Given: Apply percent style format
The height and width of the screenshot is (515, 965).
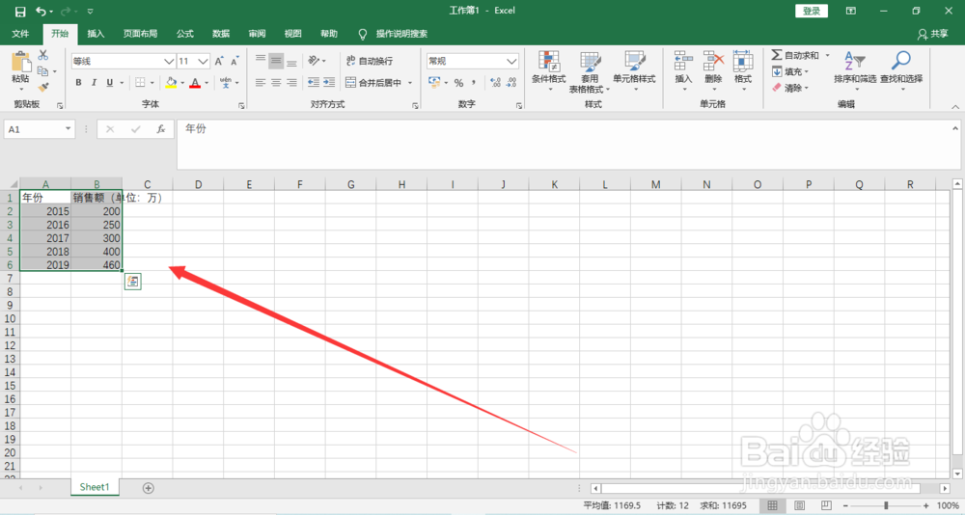Looking at the screenshot, I should (x=458, y=82).
